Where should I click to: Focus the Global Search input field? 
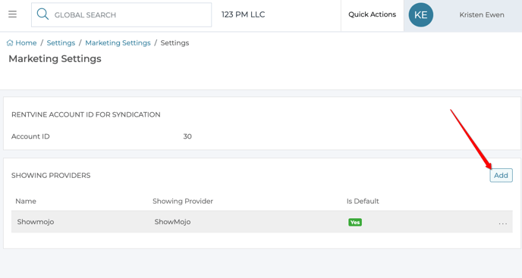pos(121,14)
